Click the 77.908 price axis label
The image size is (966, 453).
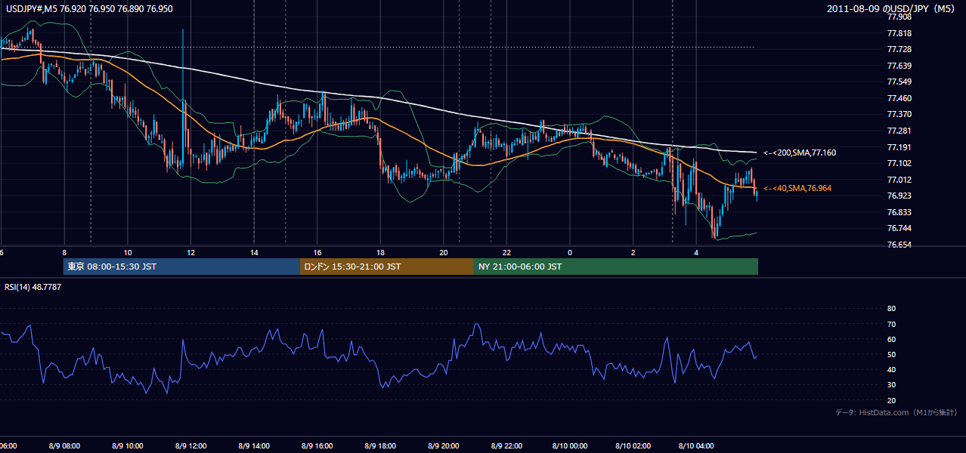coord(899,17)
